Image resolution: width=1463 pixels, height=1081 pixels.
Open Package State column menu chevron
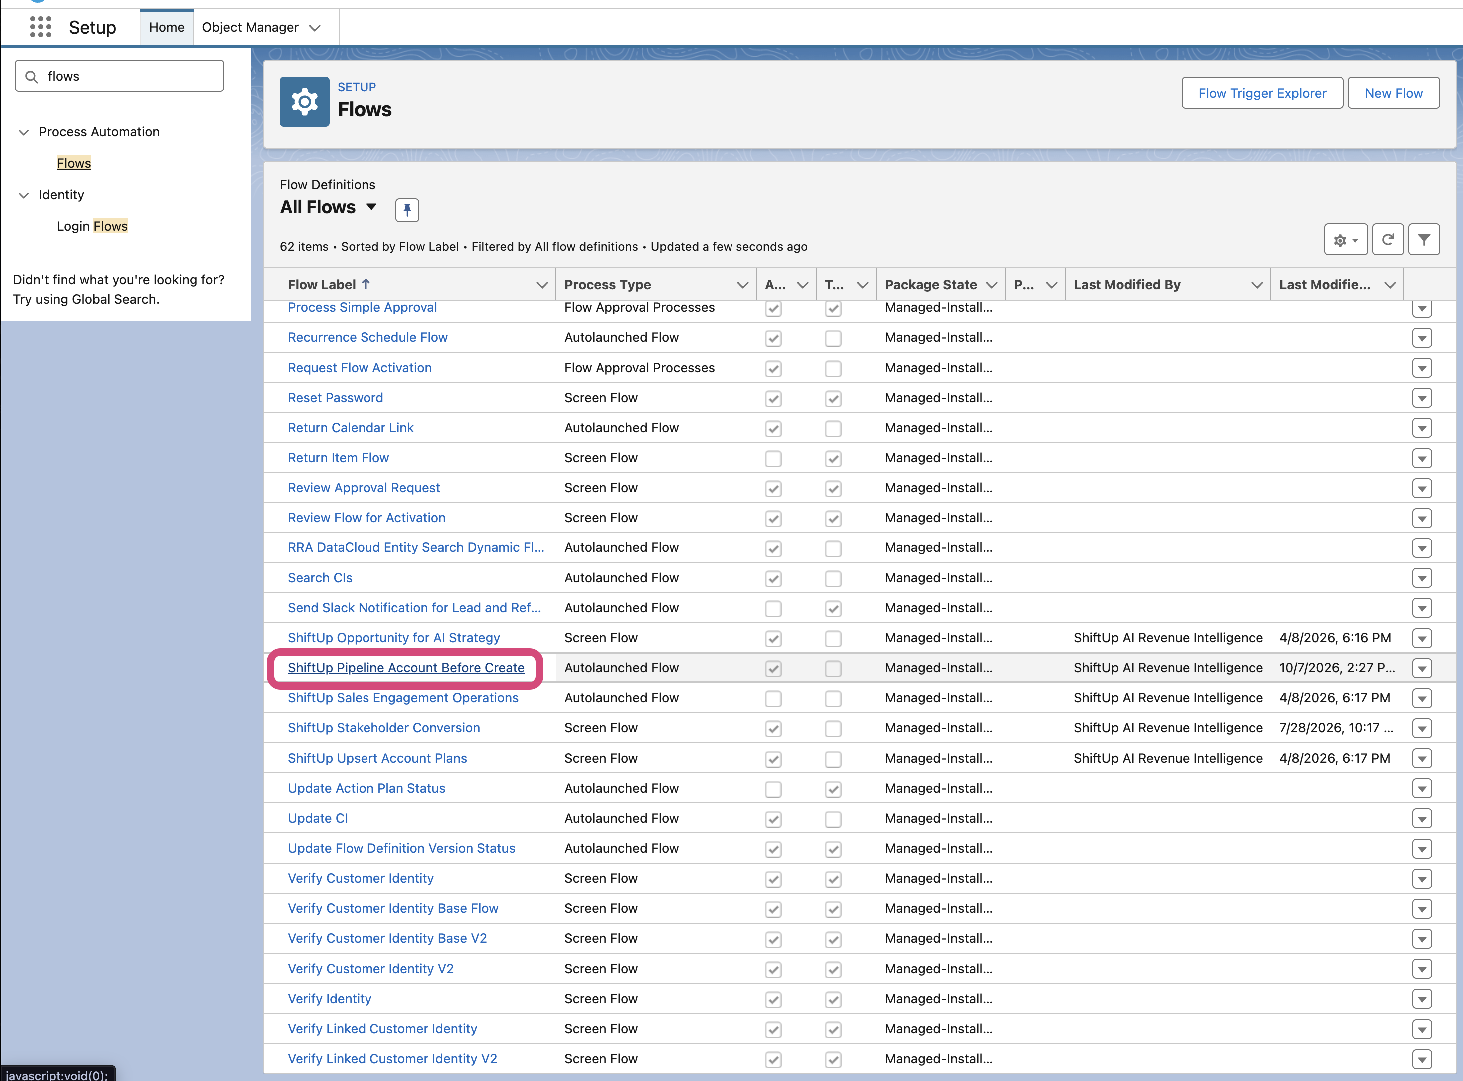pyautogui.click(x=992, y=285)
